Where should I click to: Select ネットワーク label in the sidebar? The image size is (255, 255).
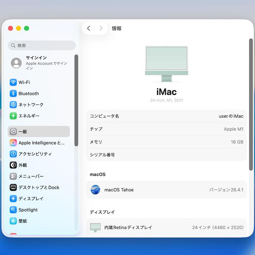point(31,104)
